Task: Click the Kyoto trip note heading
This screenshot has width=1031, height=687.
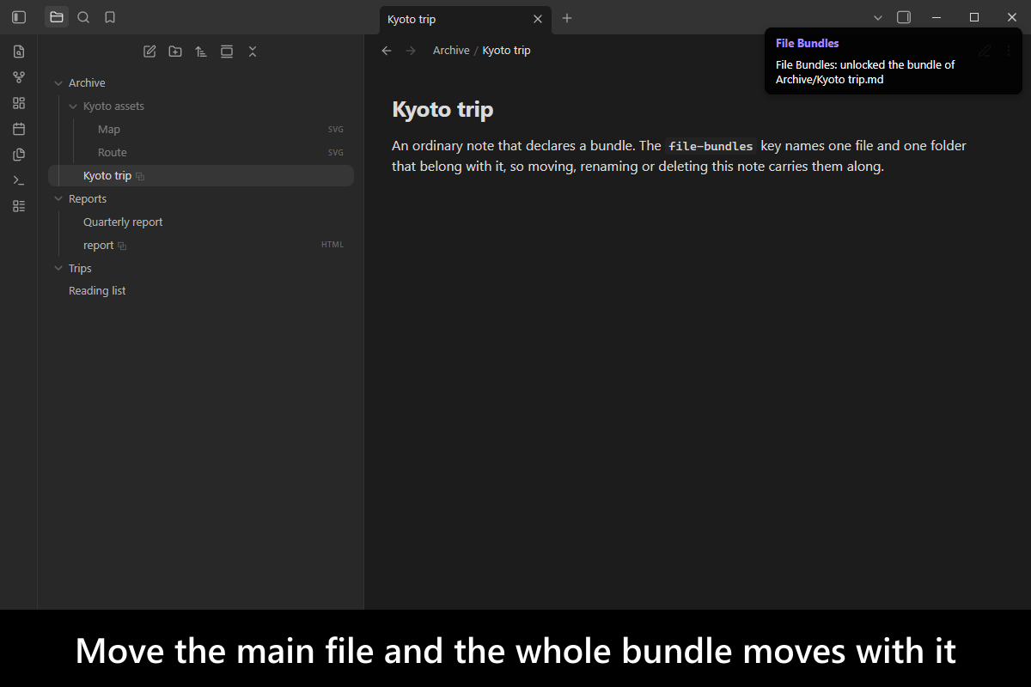Action: [442, 110]
